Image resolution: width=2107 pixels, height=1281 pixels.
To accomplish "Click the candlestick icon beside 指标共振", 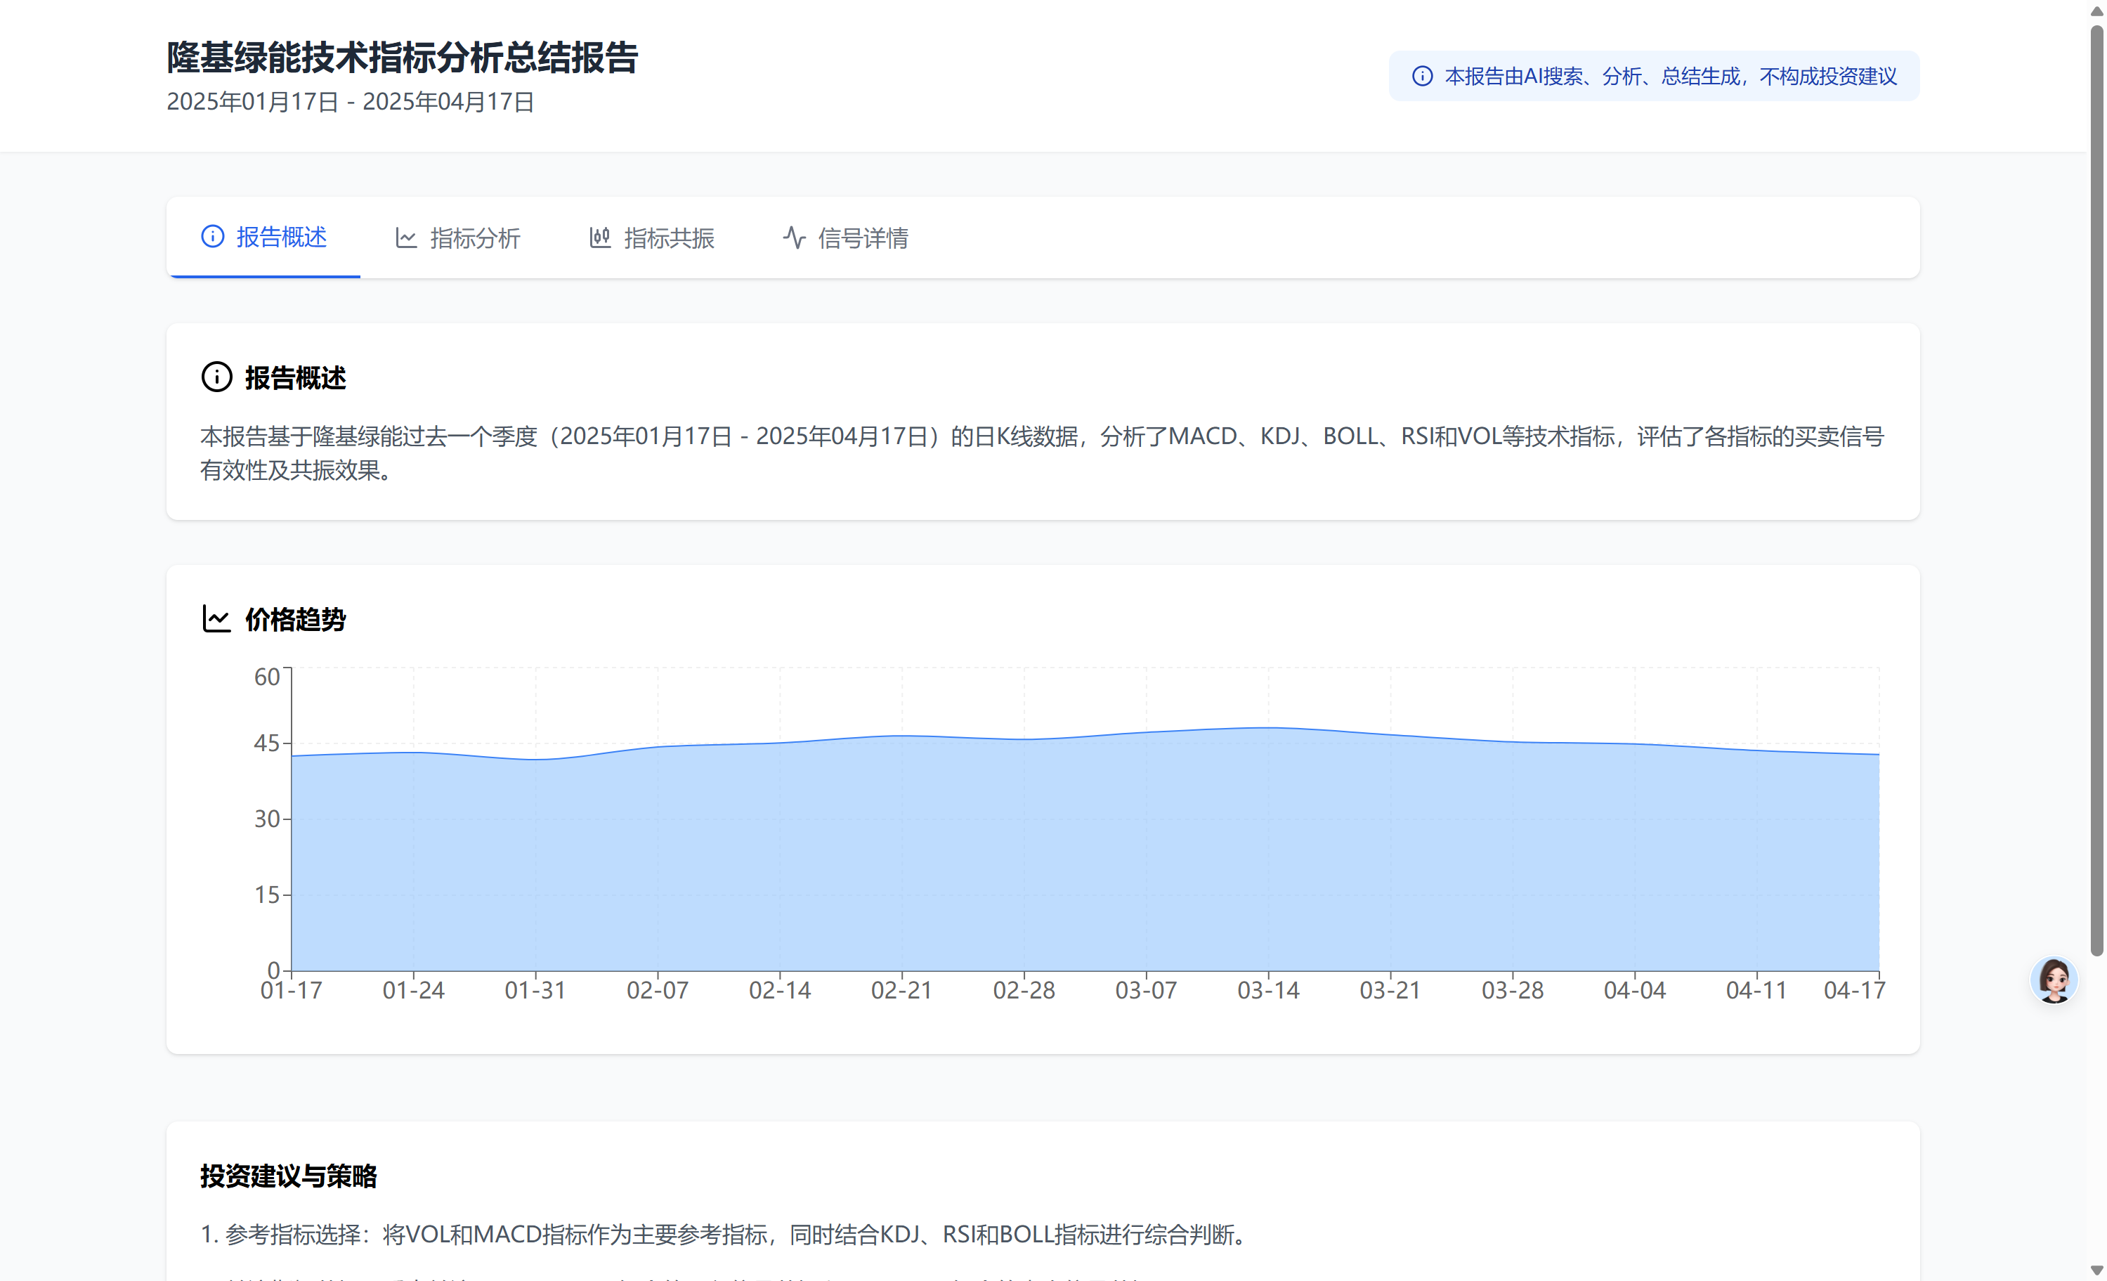I will [x=600, y=238].
